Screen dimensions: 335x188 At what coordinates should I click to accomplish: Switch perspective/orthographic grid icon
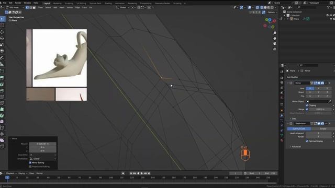[x=275, y=49]
